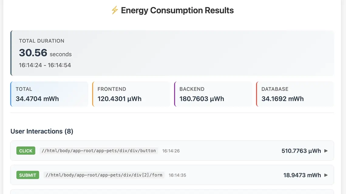346x194 pixels.
Task: Open the DATABASE energy card
Action: pyautogui.click(x=295, y=94)
